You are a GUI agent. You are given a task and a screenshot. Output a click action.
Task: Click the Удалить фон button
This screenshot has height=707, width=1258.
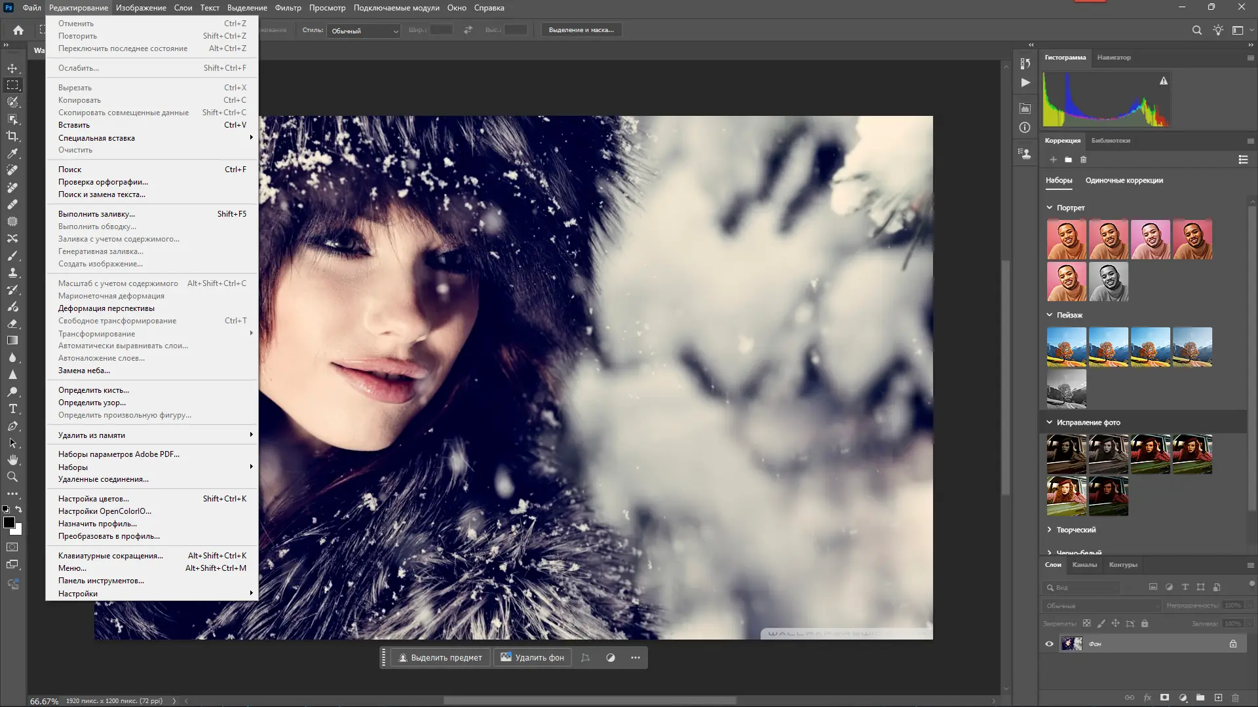pyautogui.click(x=533, y=658)
